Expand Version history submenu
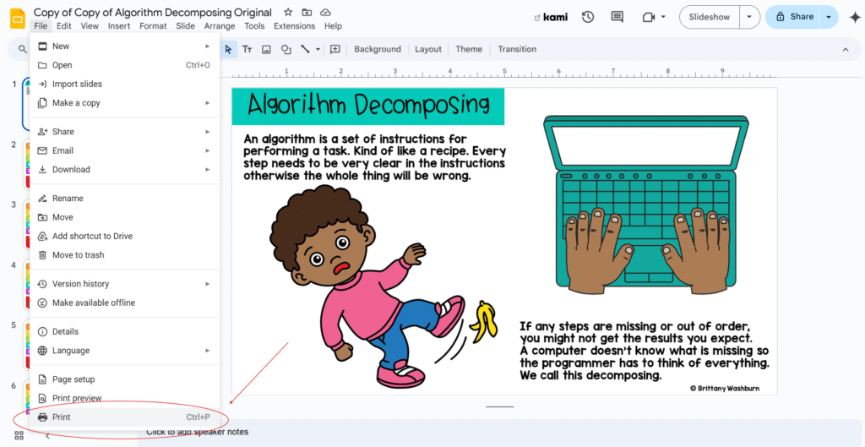 point(125,284)
